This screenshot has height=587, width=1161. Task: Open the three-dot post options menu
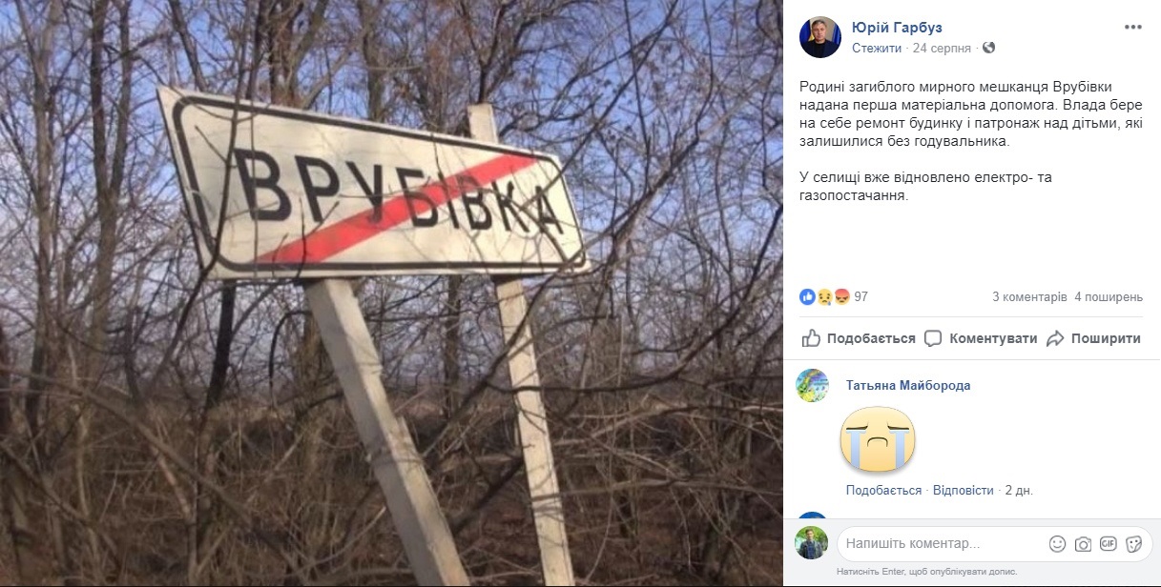point(1132,27)
